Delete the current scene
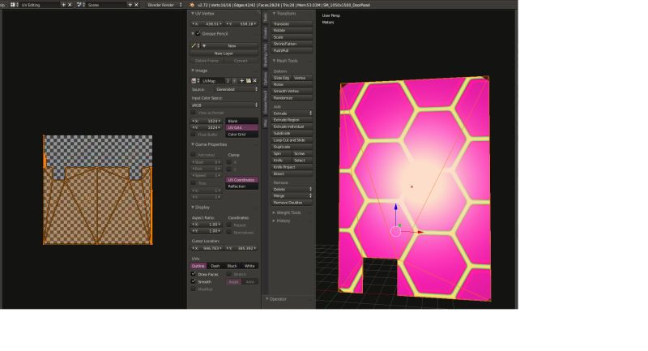This screenshot has height=351, width=648. pos(136,5)
